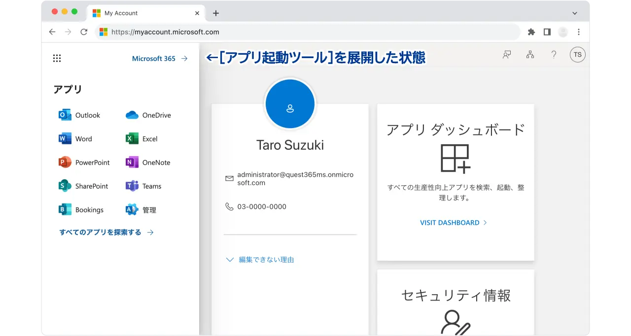This screenshot has width=631, height=336.
Task: Click the phone icon beside the number
Action: pyautogui.click(x=229, y=206)
